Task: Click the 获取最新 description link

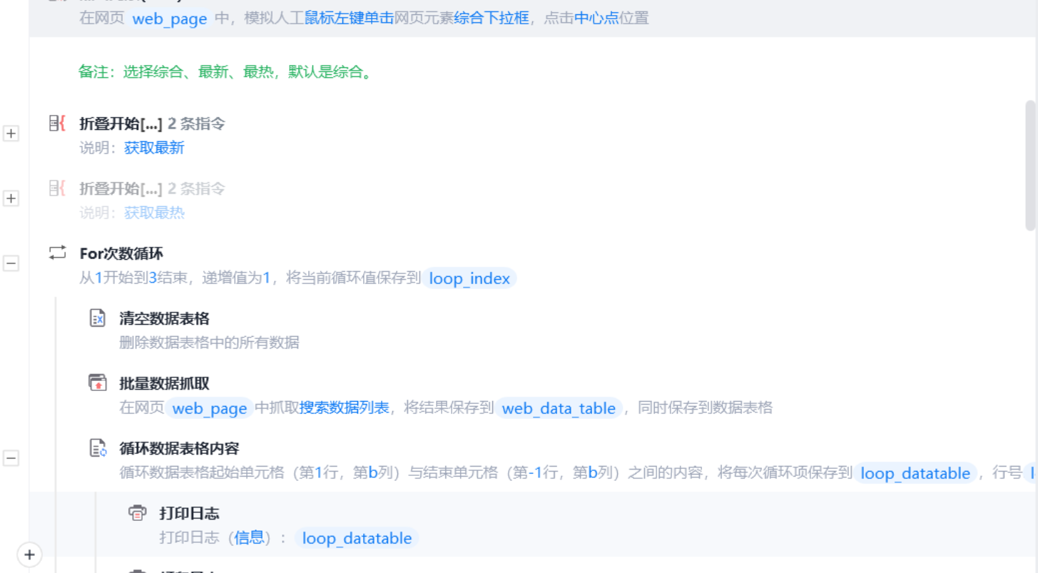Action: tap(154, 148)
